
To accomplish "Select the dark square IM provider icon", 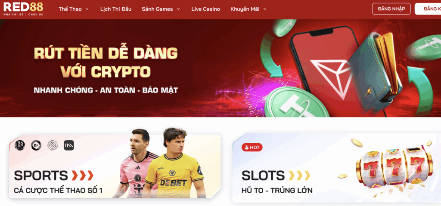I will (x=69, y=145).
